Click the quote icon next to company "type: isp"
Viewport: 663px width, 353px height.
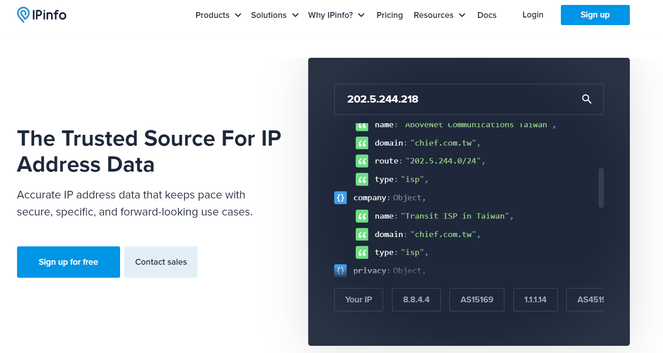pos(362,252)
